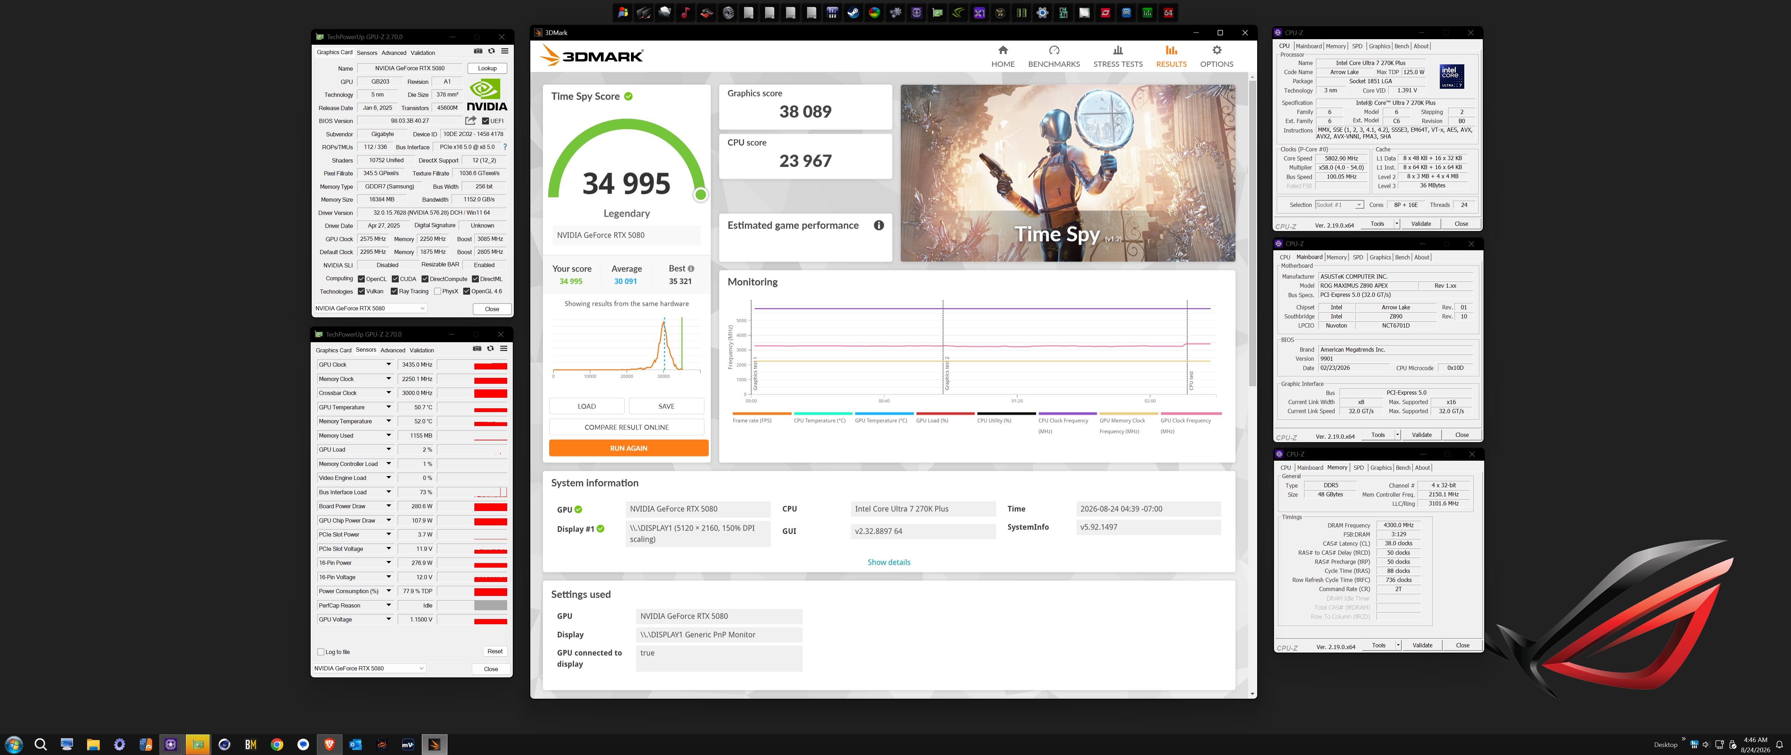The height and width of the screenshot is (755, 1791).
Task: Click the orange RUN AGAIN button
Action: tap(629, 448)
